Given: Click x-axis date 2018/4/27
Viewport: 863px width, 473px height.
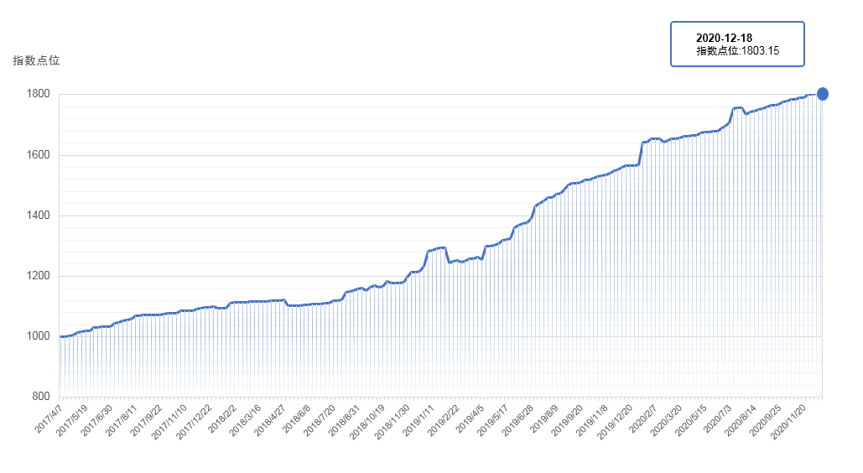Looking at the screenshot, I should click(270, 421).
